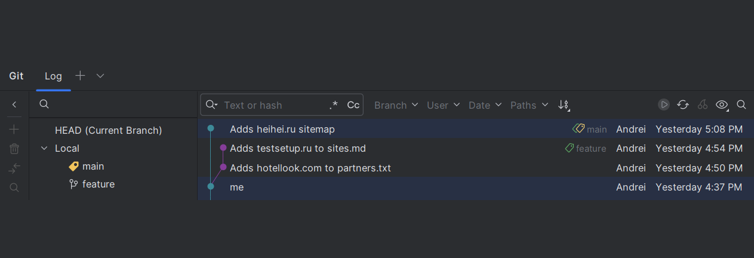Screen dimensions: 754x258
Task: Click author Andrei on the me commit row
Action: tap(631, 187)
